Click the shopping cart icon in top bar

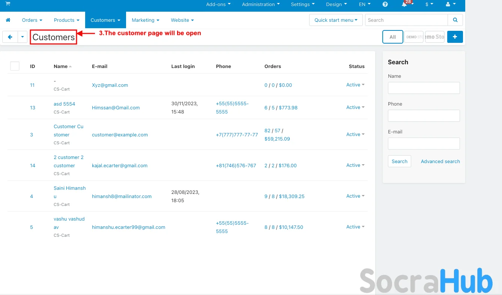click(x=8, y=4)
